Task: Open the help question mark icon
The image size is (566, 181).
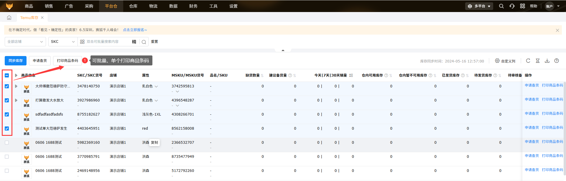Action: 557,61
